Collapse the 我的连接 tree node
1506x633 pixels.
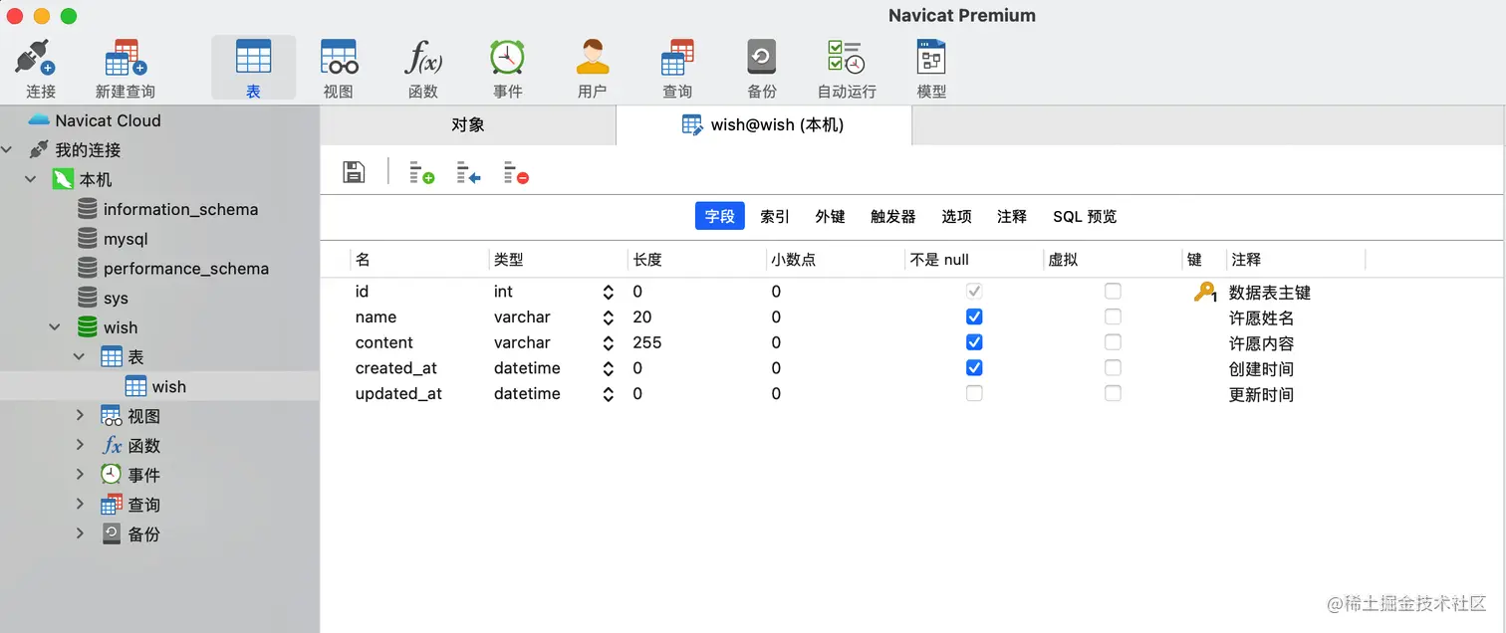pyautogui.click(x=8, y=150)
